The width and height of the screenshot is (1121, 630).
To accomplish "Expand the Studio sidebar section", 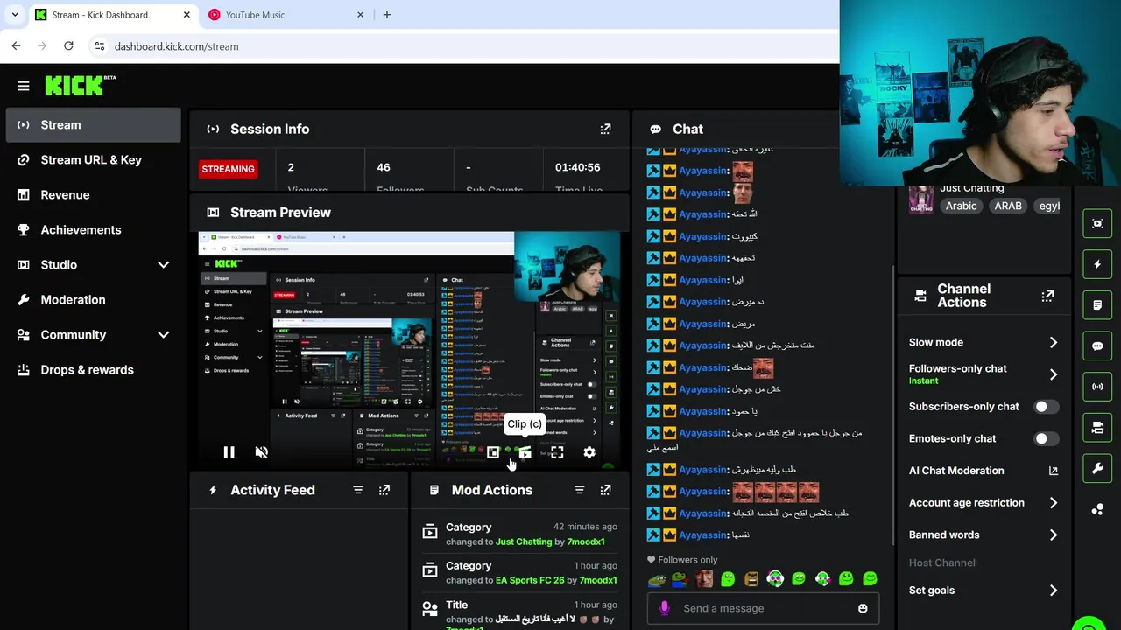I will point(163,264).
